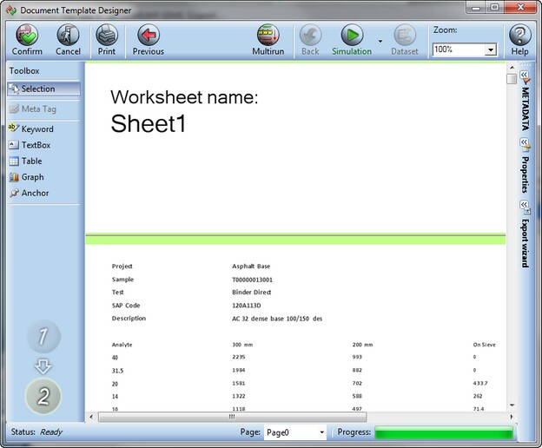Go back with the Previous arrow icon
The image size is (542, 448).
[149, 35]
